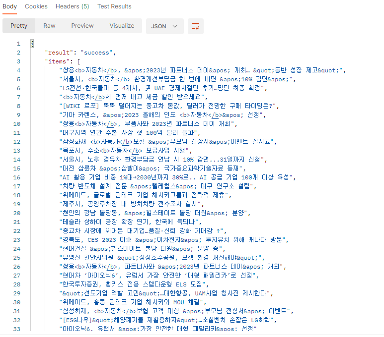The height and width of the screenshot is (337, 384).
Task: Click line 6 text starting LS전선
Action: coord(161,88)
